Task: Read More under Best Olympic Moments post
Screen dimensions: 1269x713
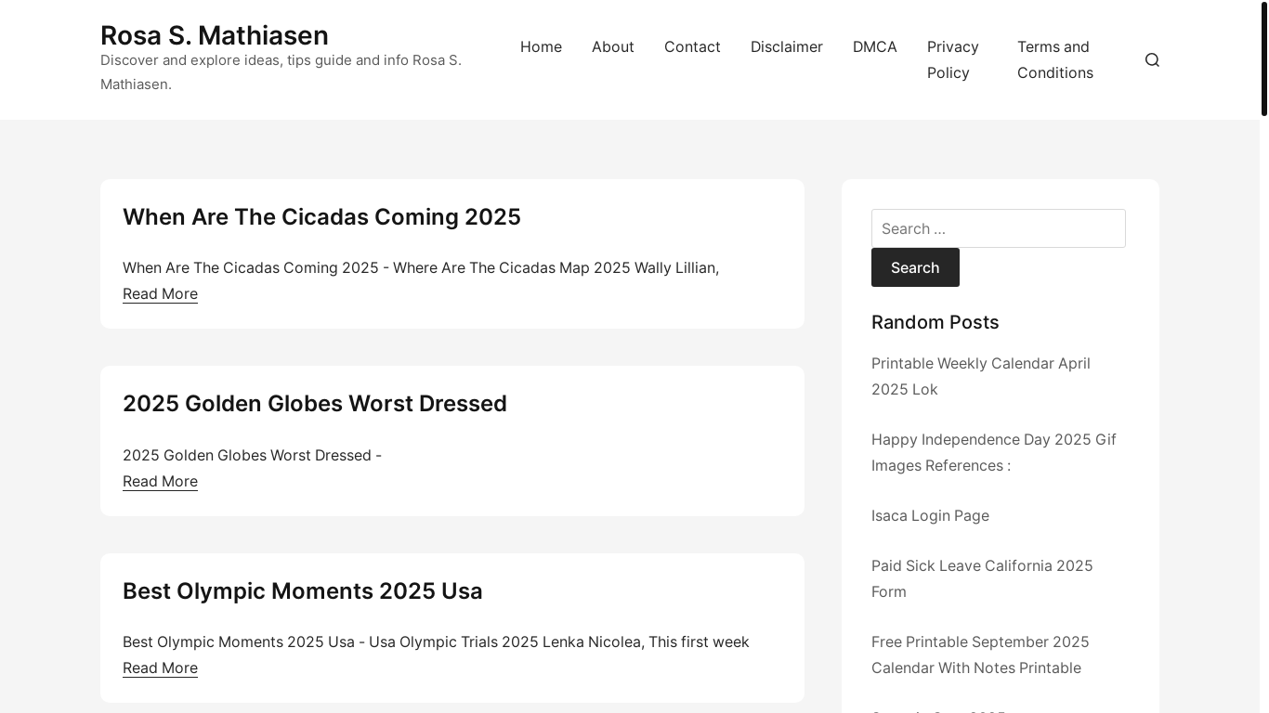Action: (160, 668)
